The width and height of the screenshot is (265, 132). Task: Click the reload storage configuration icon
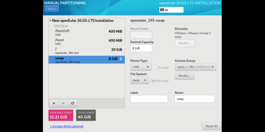click(72, 103)
